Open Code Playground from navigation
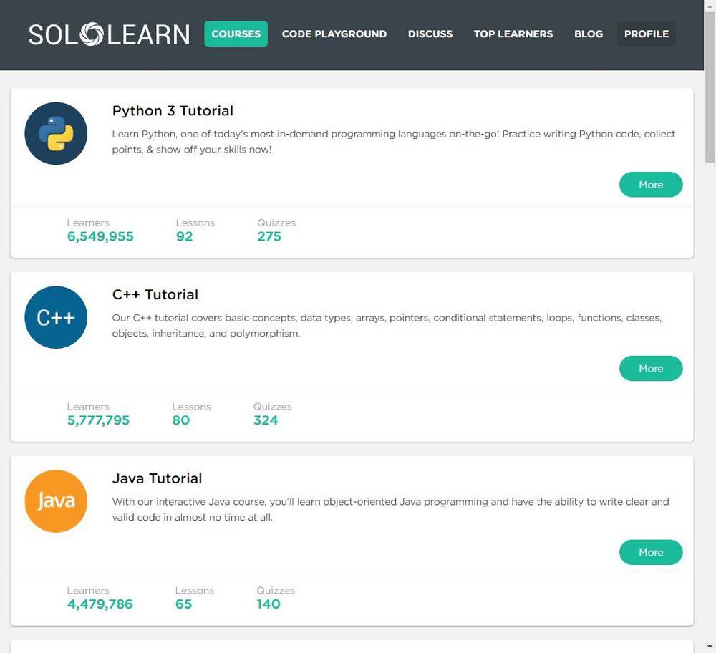 click(334, 34)
